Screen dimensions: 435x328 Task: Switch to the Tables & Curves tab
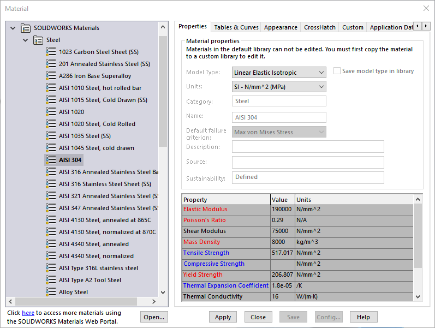pos(236,27)
